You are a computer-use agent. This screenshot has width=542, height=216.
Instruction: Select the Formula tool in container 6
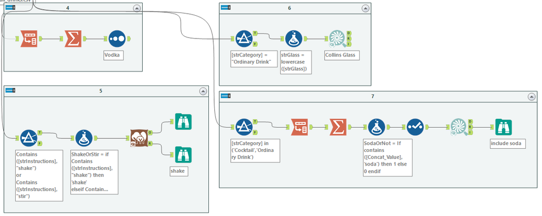coord(294,39)
